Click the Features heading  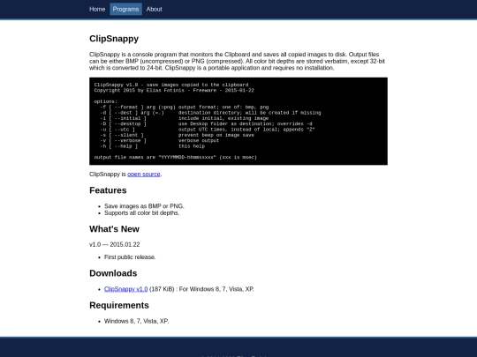pos(108,190)
